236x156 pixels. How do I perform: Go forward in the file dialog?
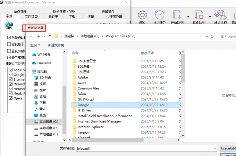click(39, 36)
